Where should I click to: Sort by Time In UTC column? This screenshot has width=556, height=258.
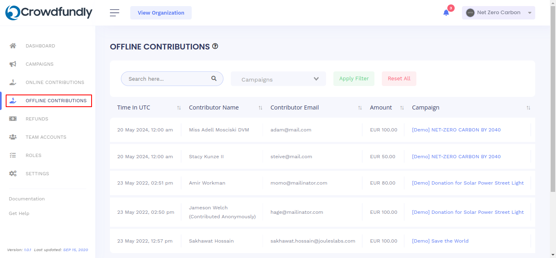coord(179,108)
